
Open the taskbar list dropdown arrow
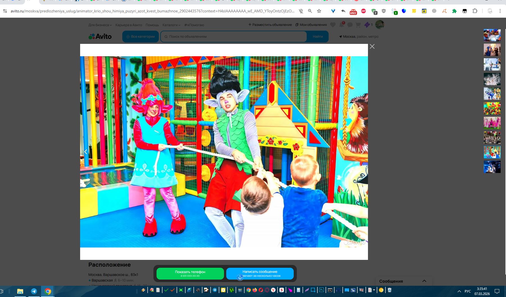pyautogui.click(x=374, y=290)
